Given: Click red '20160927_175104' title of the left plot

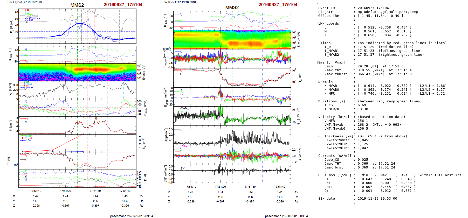Looking at the screenshot, I should pos(123,5).
